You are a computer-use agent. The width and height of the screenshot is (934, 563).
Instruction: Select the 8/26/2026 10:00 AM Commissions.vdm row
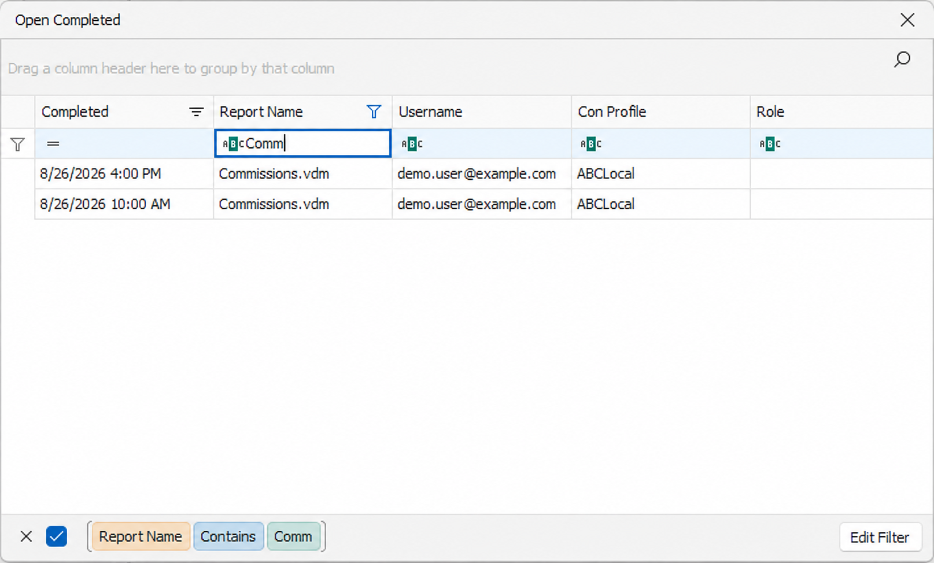[x=483, y=204]
